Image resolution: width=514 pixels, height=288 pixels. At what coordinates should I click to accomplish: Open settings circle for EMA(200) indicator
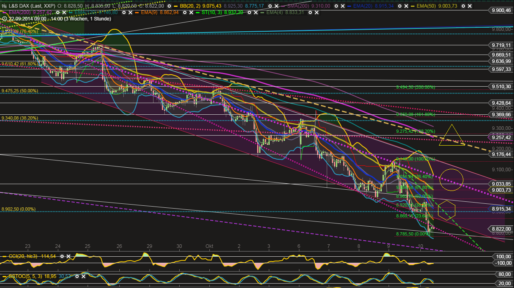pyautogui.click(x=57, y=12)
